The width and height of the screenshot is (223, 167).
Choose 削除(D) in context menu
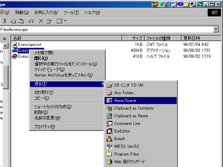coord(67,112)
